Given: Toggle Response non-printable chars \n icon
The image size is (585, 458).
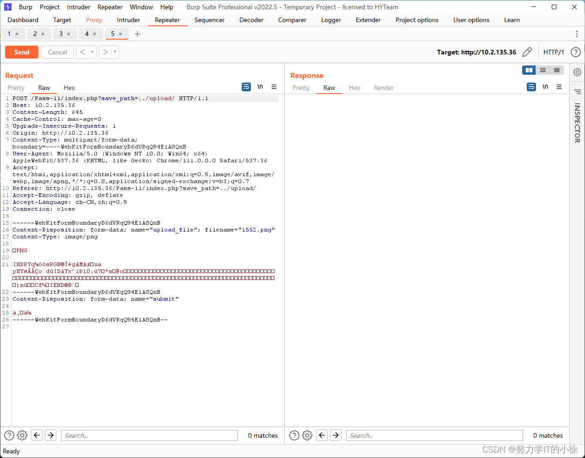Looking at the screenshot, I should [x=545, y=87].
